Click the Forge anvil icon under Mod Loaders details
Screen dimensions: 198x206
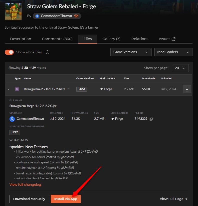click(112, 119)
